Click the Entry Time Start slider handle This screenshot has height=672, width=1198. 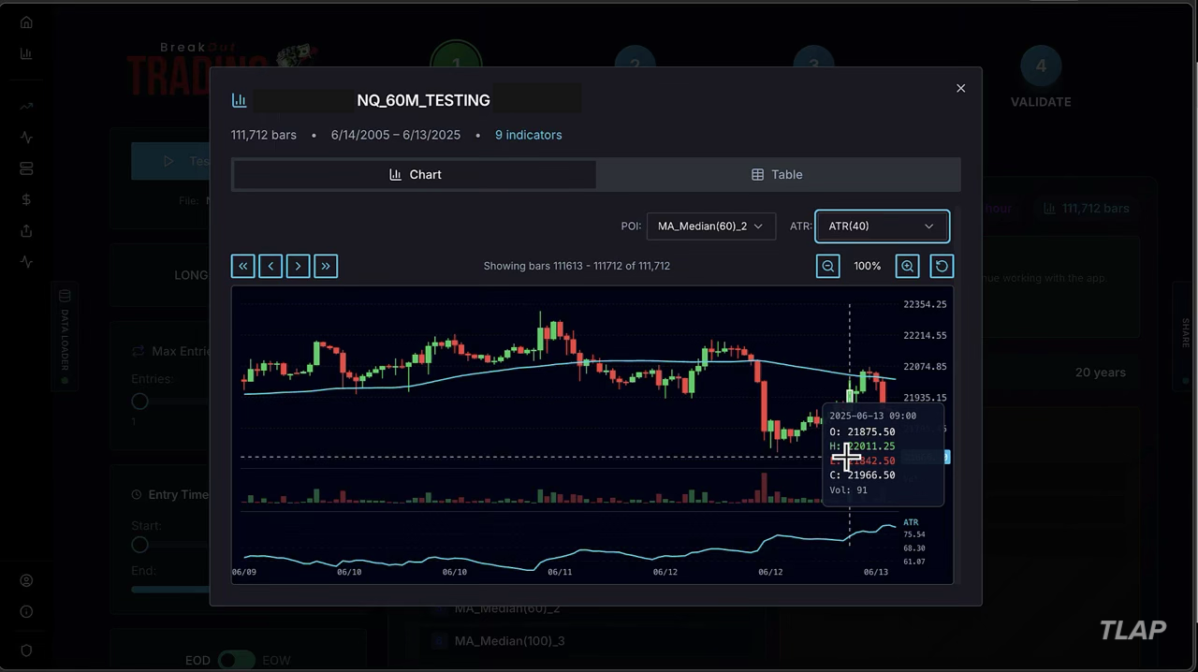point(139,545)
